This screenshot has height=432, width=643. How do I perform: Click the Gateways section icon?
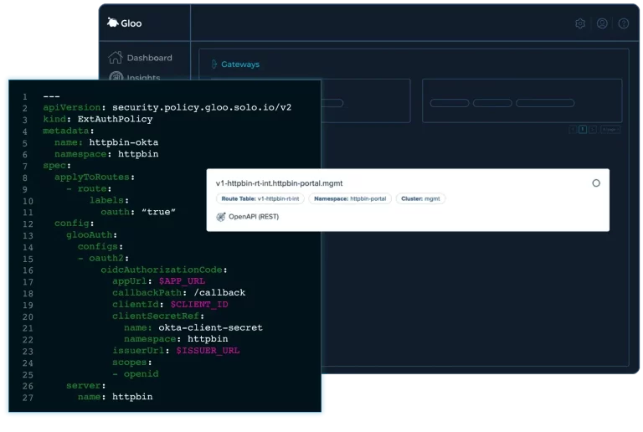pos(213,64)
